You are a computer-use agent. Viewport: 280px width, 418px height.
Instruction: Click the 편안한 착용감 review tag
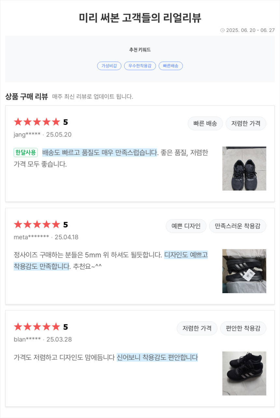coord(243,328)
